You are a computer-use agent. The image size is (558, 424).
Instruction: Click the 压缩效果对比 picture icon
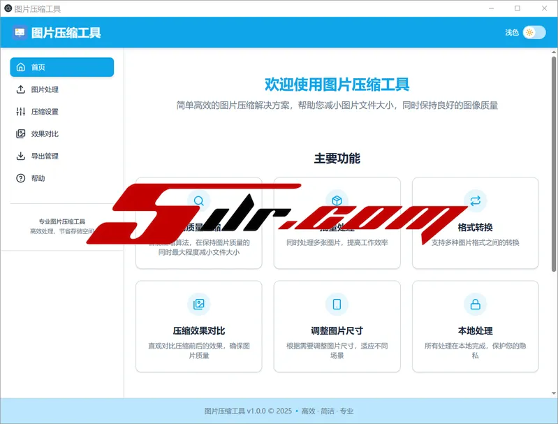point(199,304)
